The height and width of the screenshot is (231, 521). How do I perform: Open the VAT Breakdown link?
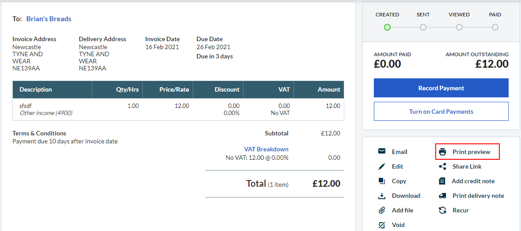(x=266, y=149)
